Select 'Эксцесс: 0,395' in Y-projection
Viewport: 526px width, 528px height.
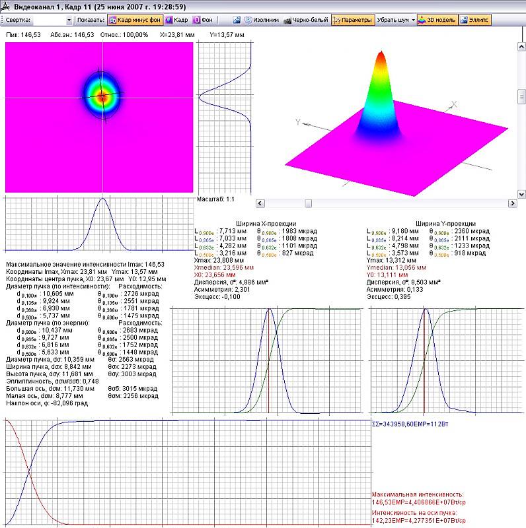point(389,296)
